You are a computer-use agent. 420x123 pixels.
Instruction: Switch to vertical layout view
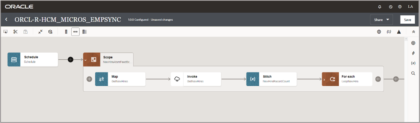coord(66,32)
